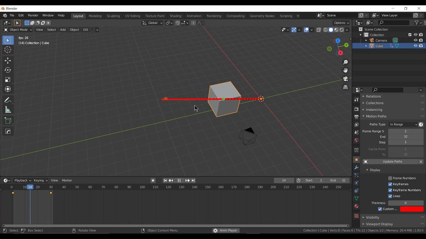
Task: Expand the Viewport Display panel
Action: click(379, 224)
